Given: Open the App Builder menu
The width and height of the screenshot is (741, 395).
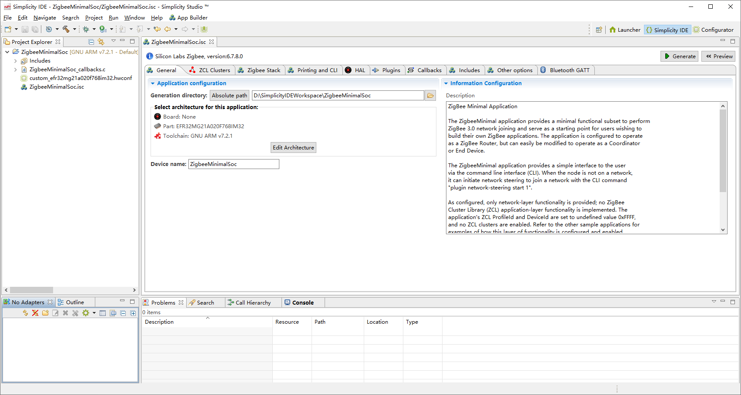Looking at the screenshot, I should tap(188, 18).
